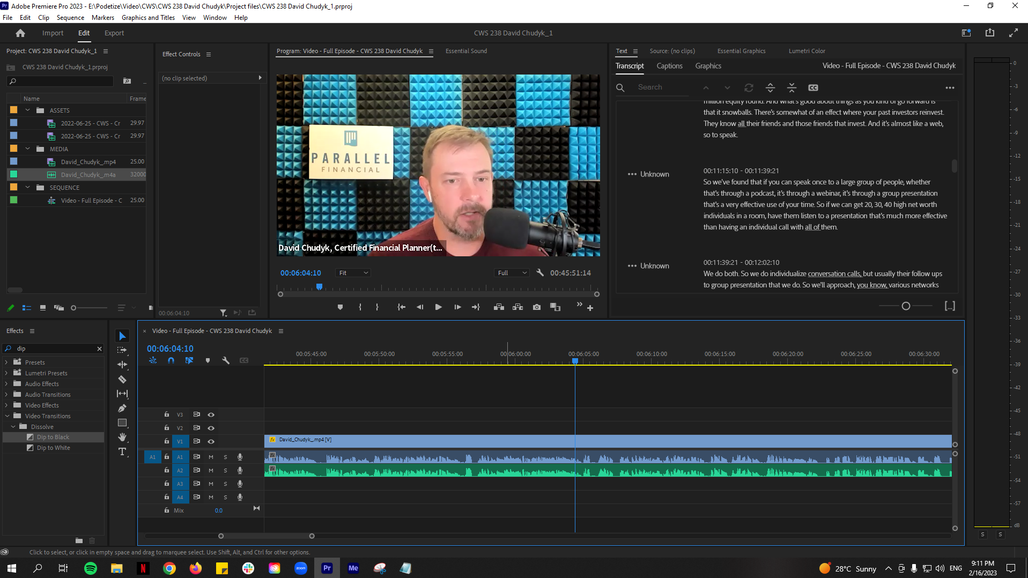Click the Program monitor playhead scrubber
This screenshot has height=578, width=1028.
coord(319,287)
